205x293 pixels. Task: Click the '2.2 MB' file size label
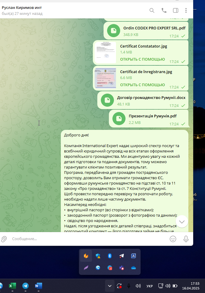(x=134, y=123)
